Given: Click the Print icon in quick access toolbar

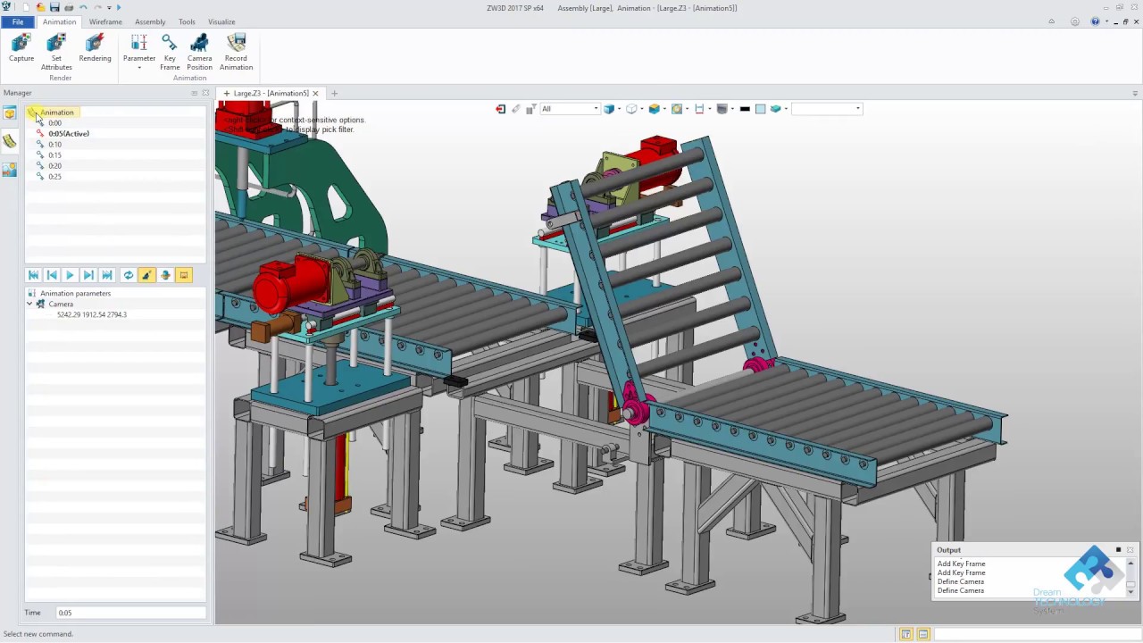Looking at the screenshot, I should pos(69,7).
